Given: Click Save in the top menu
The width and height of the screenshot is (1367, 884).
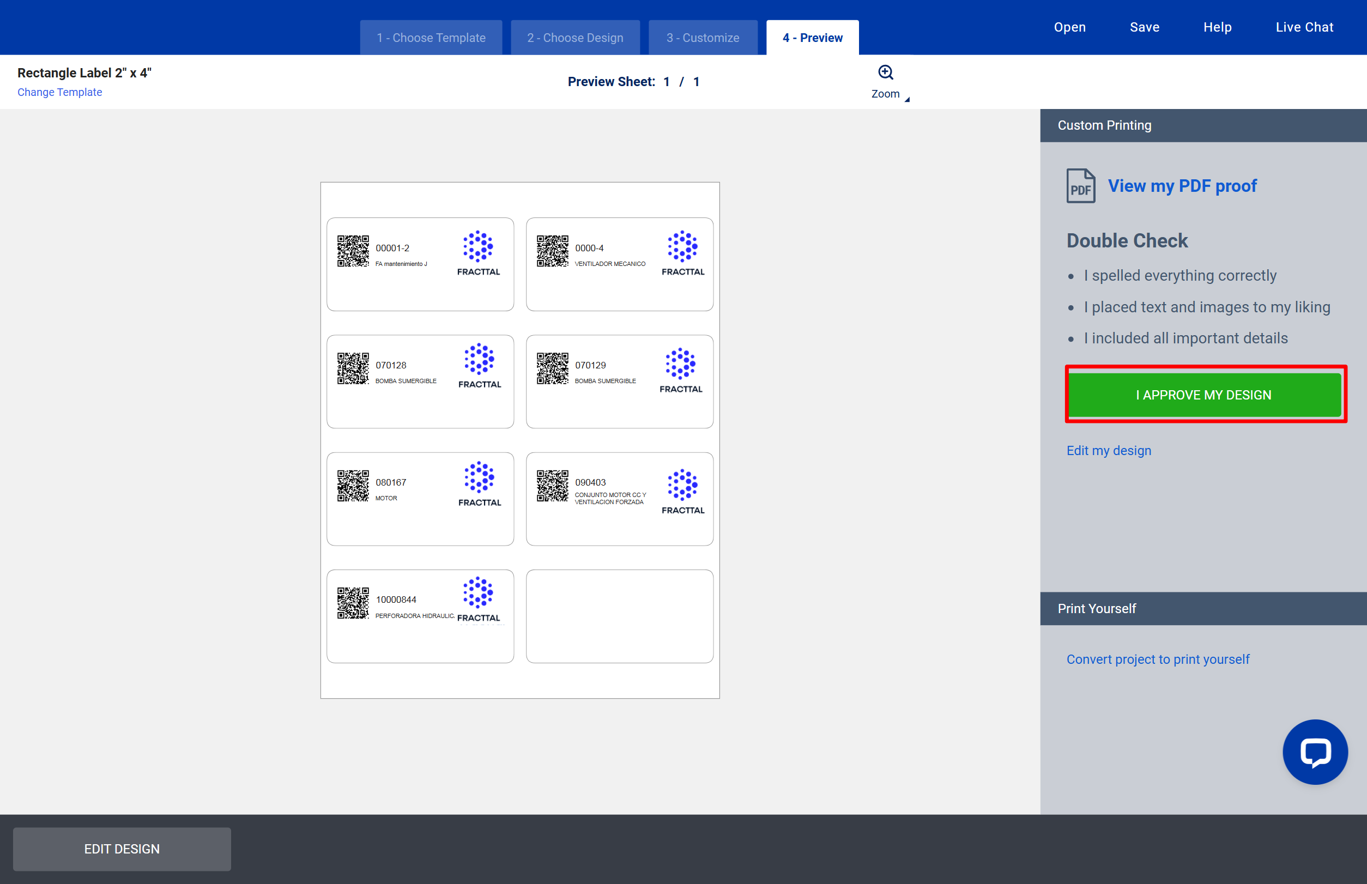Looking at the screenshot, I should (x=1144, y=27).
